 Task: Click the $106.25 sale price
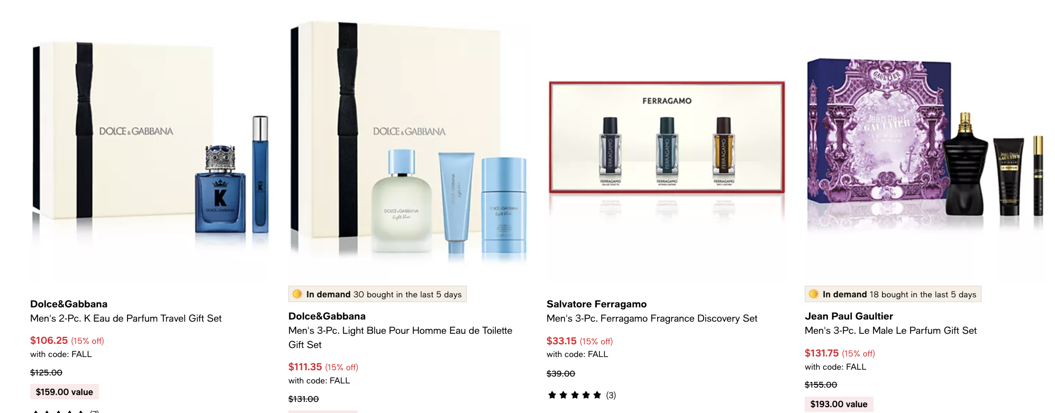49,341
